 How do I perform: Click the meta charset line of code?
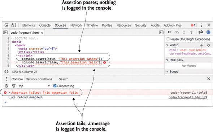pyautogui.click(x=38, y=48)
